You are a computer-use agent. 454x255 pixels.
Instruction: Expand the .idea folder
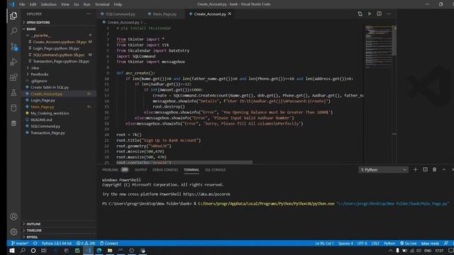pos(35,68)
